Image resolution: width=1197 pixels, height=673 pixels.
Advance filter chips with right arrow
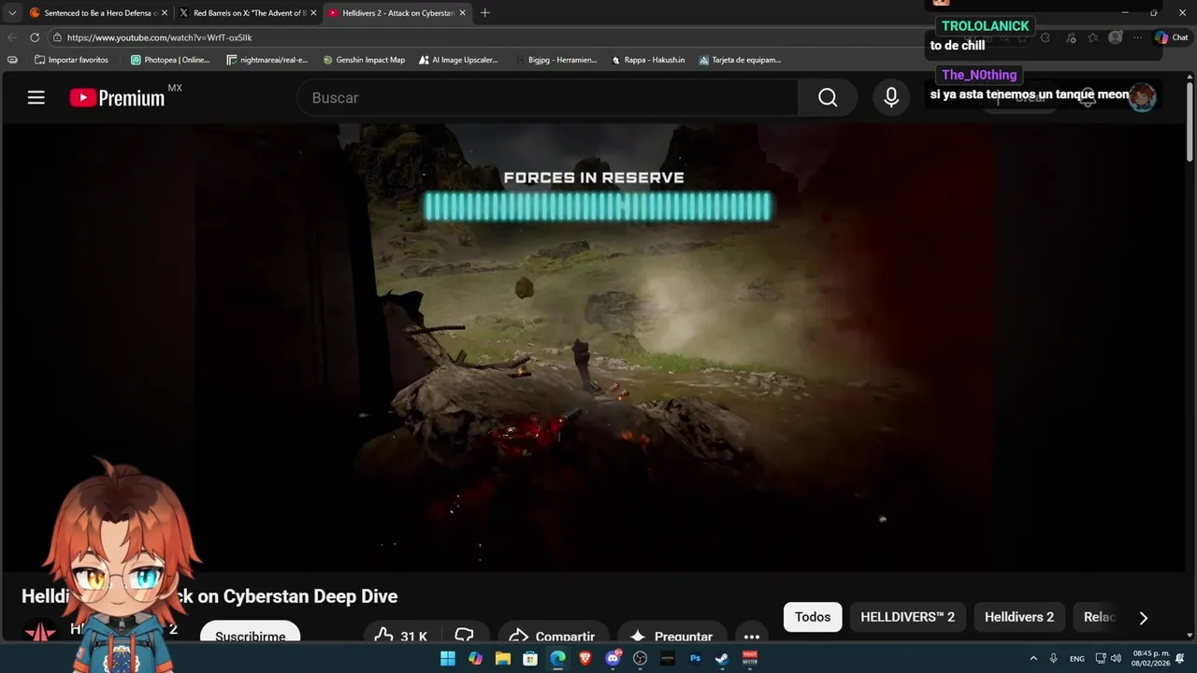tap(1143, 618)
